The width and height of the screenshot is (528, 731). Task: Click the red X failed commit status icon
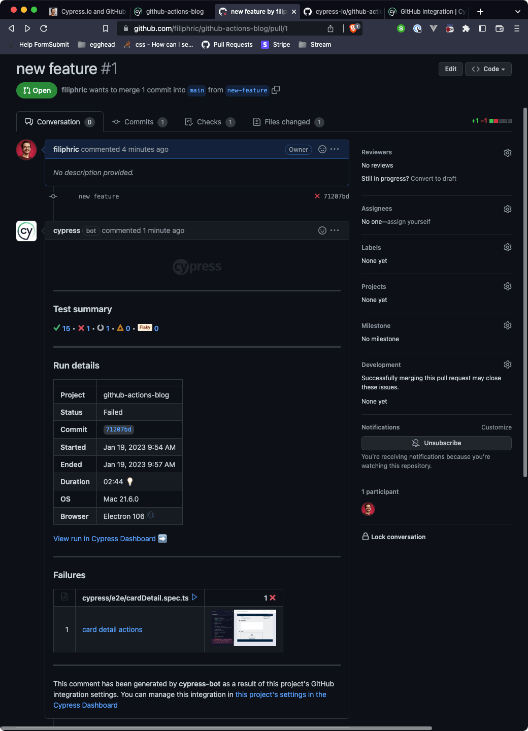coord(317,196)
